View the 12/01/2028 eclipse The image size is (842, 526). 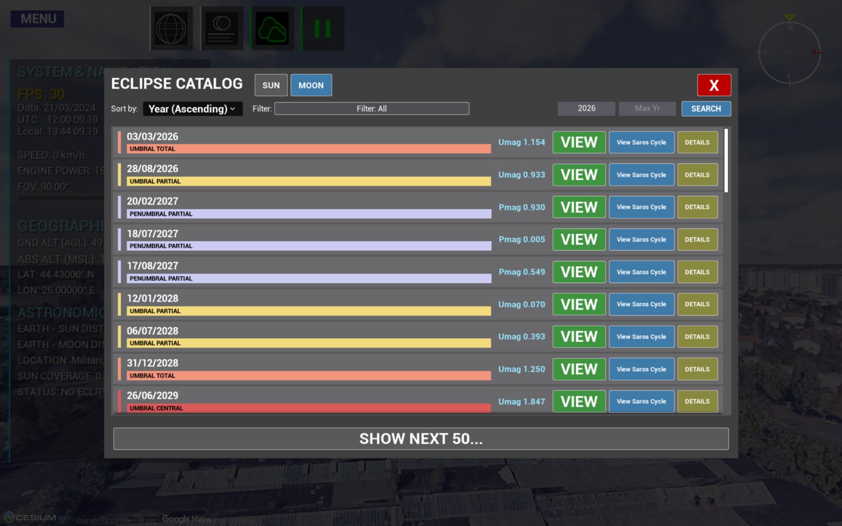579,305
